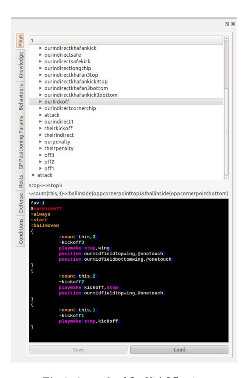Viewport: 244px width, 378px height.
Task: Select the ourindirectkhafan3bottom play
Action: pyautogui.click(x=76, y=88)
